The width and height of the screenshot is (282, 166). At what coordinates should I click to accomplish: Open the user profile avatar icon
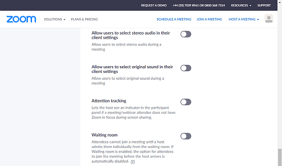(x=269, y=19)
